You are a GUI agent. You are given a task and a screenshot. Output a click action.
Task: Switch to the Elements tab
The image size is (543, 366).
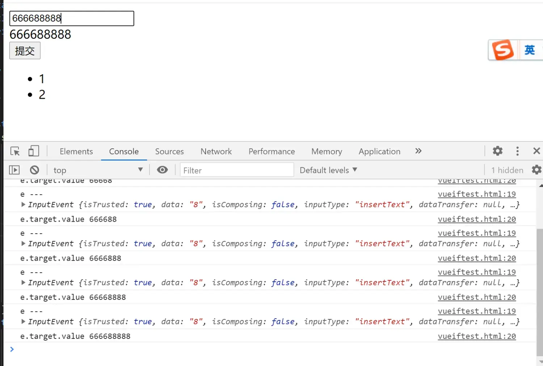[76, 151]
